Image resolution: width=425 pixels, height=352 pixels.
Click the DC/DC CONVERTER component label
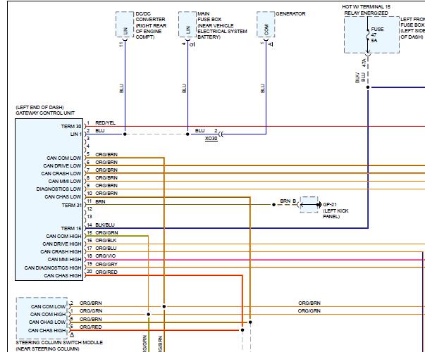coord(151,25)
